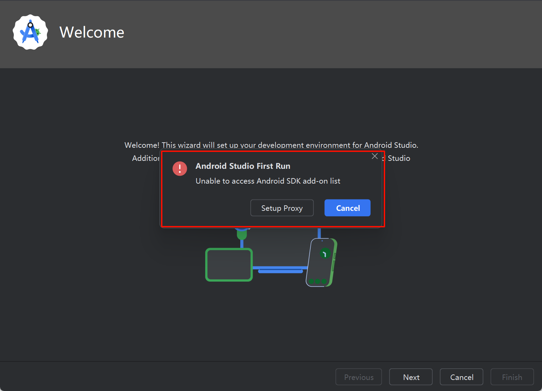Click the welcome wizard description sentence
The image size is (542, 391).
point(271,145)
